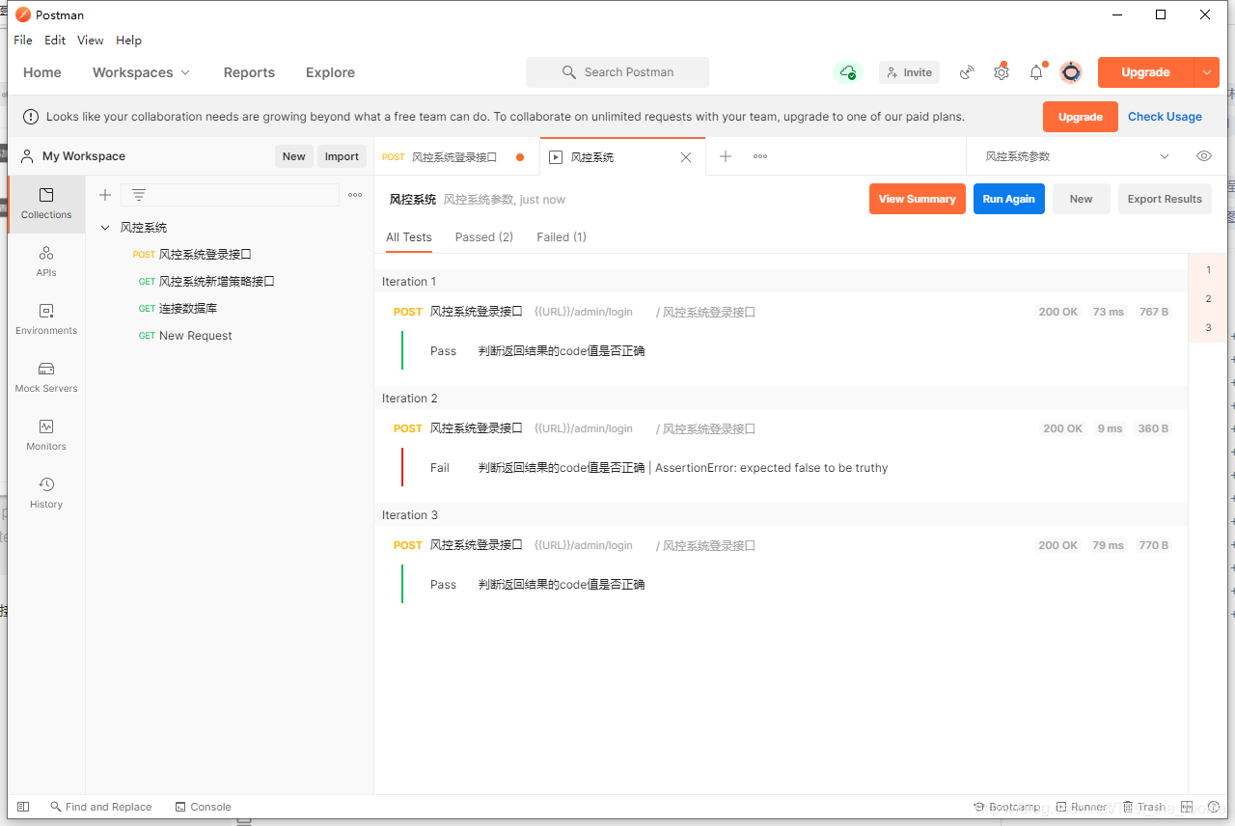Select the All Tests tab
Viewport: 1235px width, 826px height.
pos(409,237)
